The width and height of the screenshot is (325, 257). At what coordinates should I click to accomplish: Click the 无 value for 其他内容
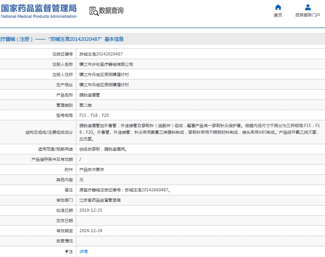click(x=81, y=180)
